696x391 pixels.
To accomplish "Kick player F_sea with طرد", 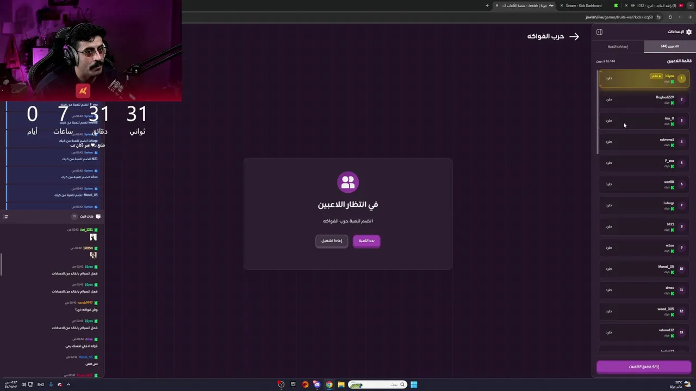I will point(609,163).
